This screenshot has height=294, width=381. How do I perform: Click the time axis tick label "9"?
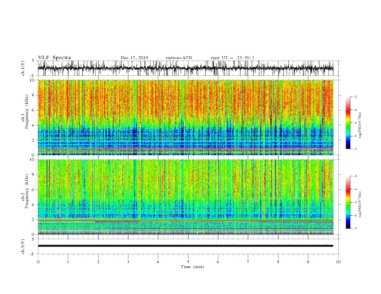[x=308, y=262]
